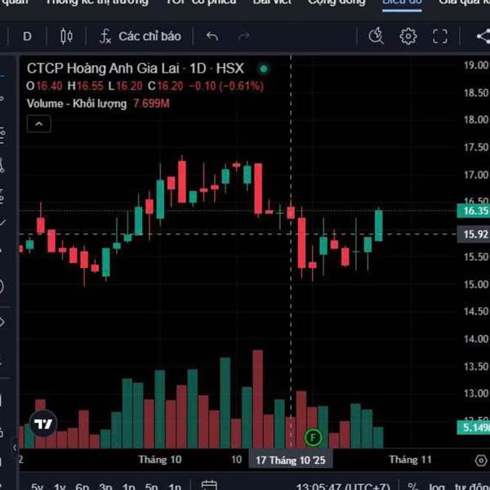490x490 pixels.
Task: Click the tallest red volume bar
Action: pos(258,399)
